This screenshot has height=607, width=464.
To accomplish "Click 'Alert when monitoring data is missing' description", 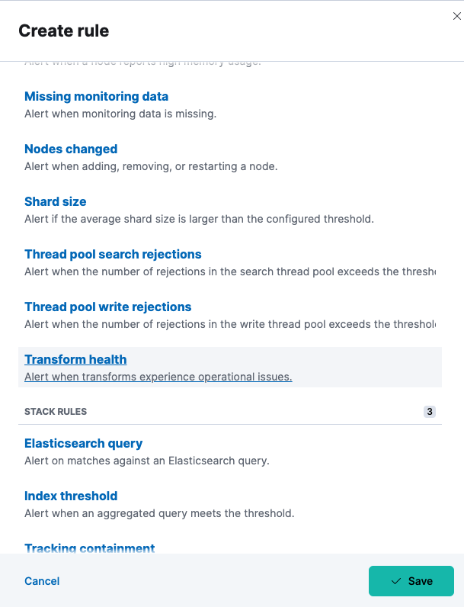I will pyautogui.click(x=120, y=114).
